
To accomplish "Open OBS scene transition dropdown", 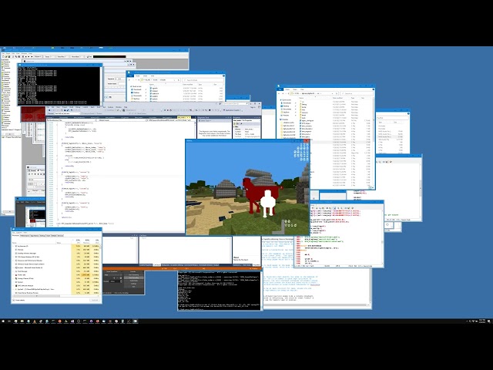I will 113,275.
